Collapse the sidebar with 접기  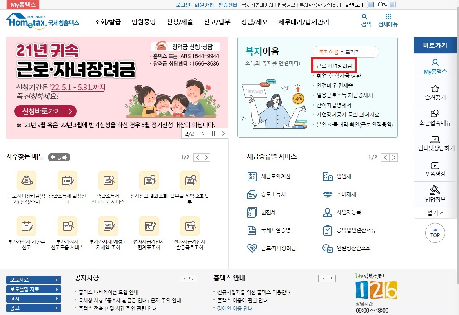(x=435, y=213)
